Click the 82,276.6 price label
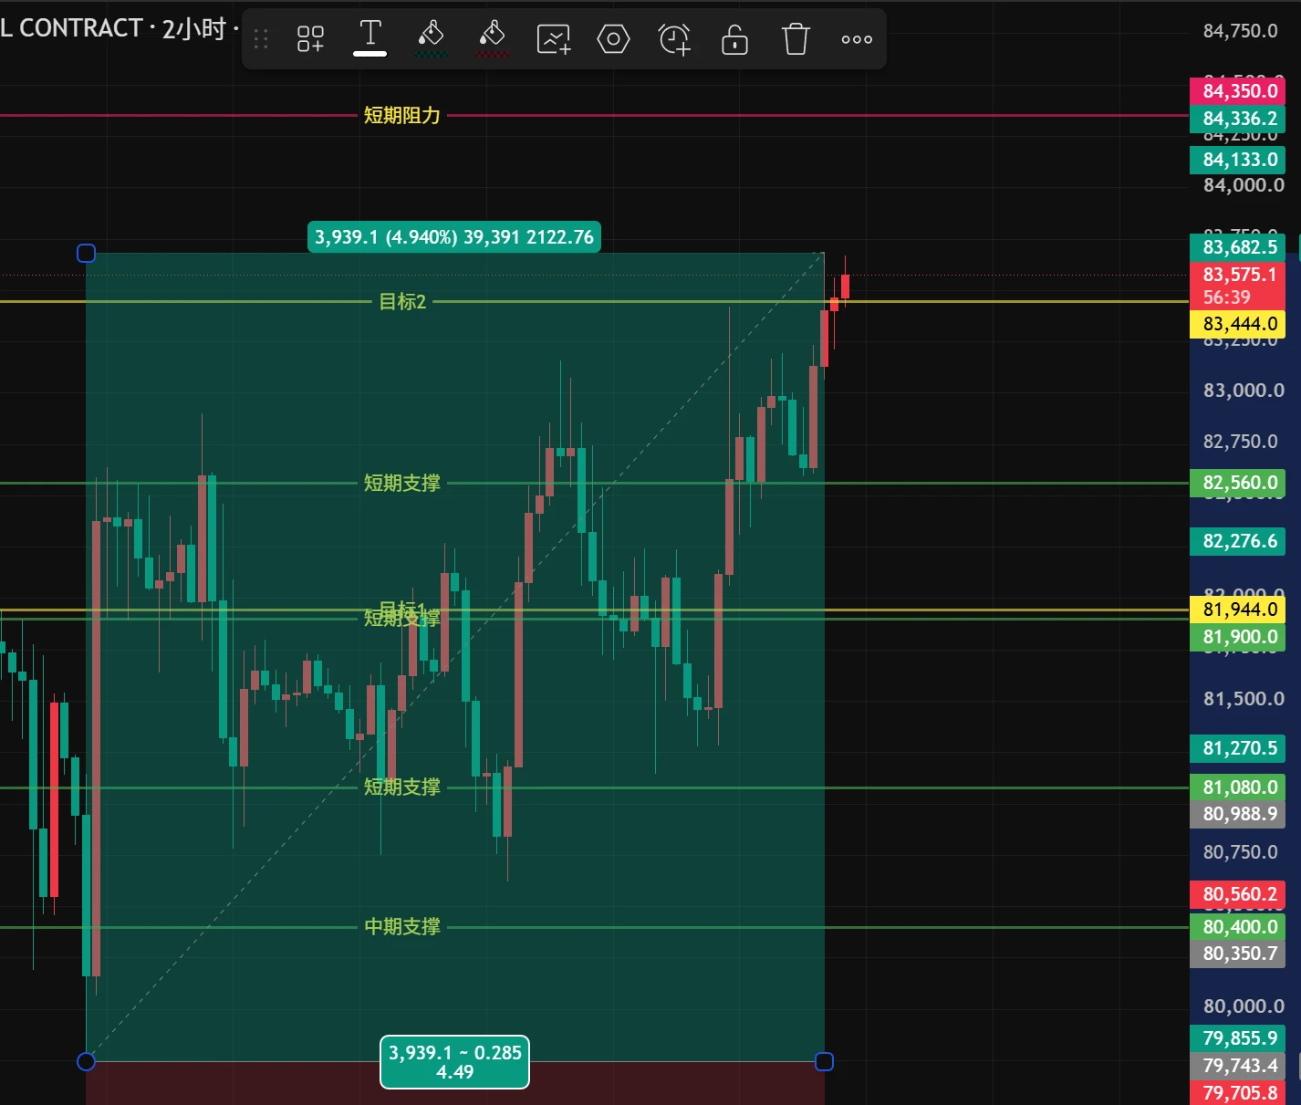Viewport: 1301px width, 1105px height. click(x=1238, y=541)
